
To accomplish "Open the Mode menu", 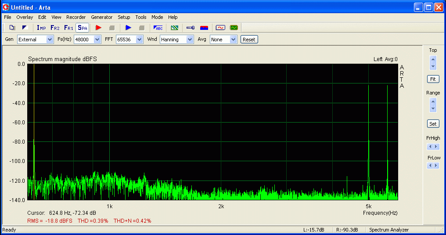I will pyautogui.click(x=157, y=18).
